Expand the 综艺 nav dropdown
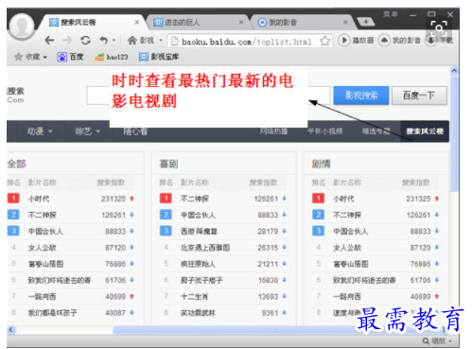 [97, 131]
